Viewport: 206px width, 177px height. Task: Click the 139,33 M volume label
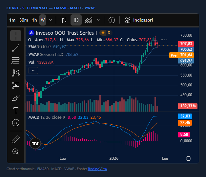coord(188,106)
